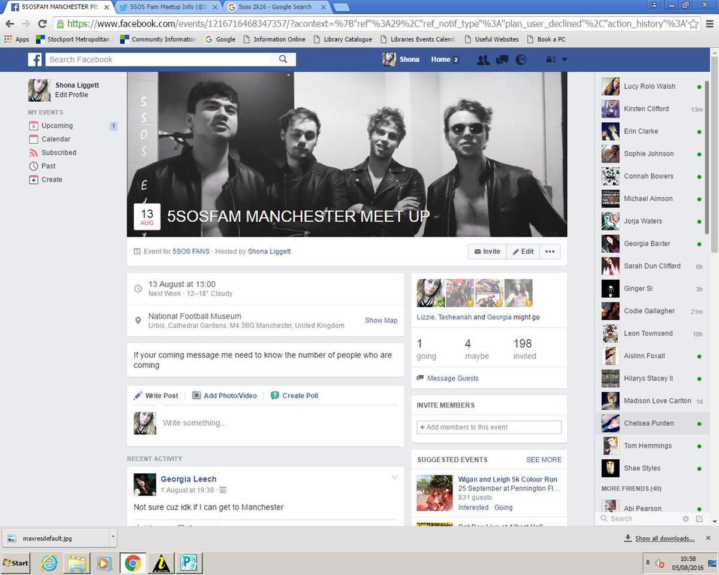Click Shona profile link in header
This screenshot has height=575, width=719.
tap(402, 59)
